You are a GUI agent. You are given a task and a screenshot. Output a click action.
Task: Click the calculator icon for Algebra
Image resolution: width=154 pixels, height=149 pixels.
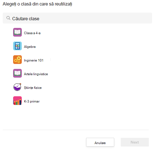17,46
